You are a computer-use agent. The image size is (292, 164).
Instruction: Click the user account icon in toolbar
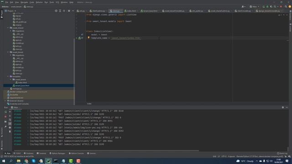pos(243,6)
